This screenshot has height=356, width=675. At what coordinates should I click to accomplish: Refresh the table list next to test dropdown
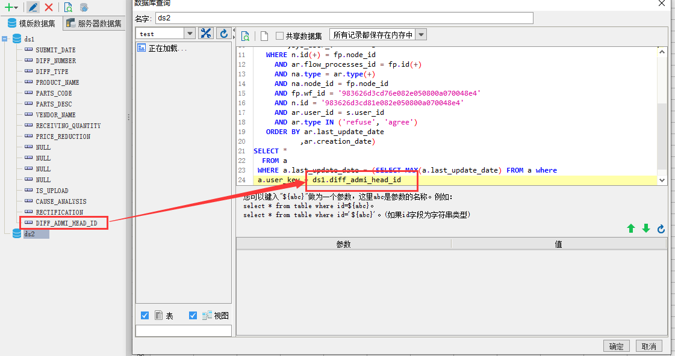[224, 34]
